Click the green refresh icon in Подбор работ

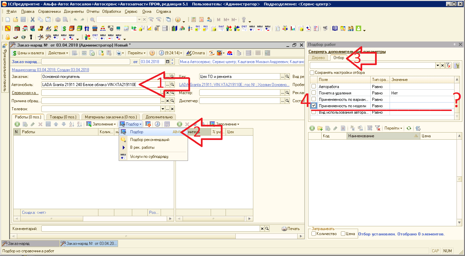point(409,128)
